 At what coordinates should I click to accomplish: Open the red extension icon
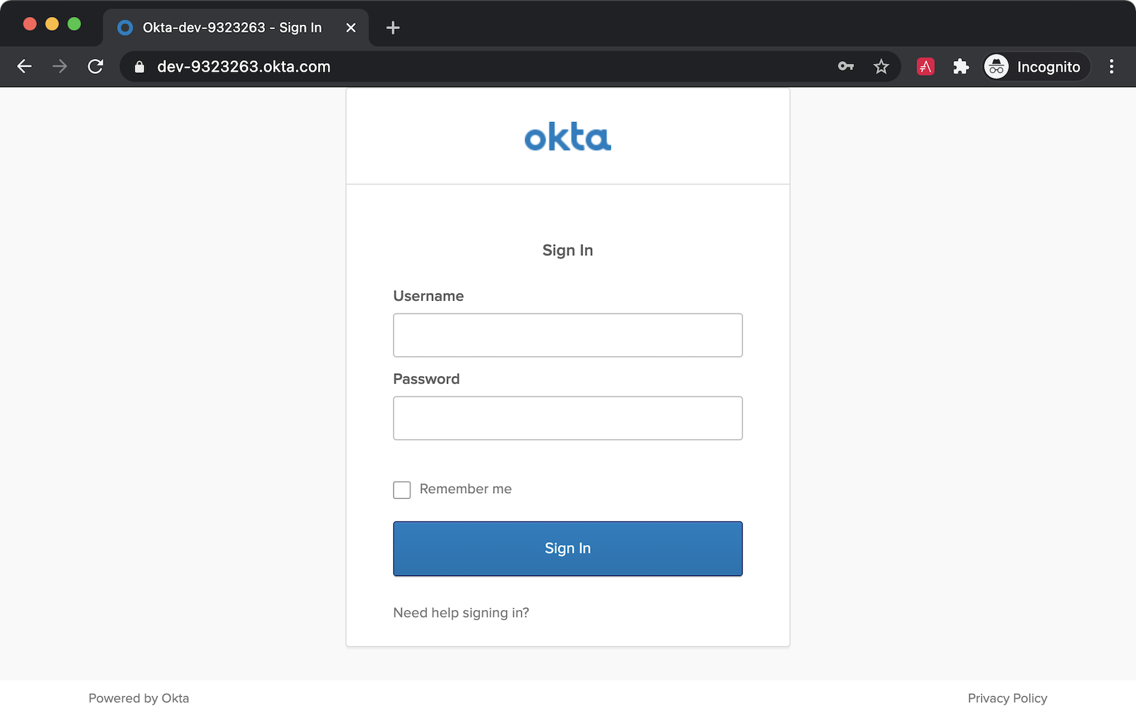click(x=925, y=67)
